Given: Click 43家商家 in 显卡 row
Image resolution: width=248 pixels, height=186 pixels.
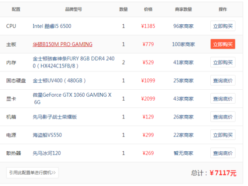Looking at the screenshot, I should [184, 99].
